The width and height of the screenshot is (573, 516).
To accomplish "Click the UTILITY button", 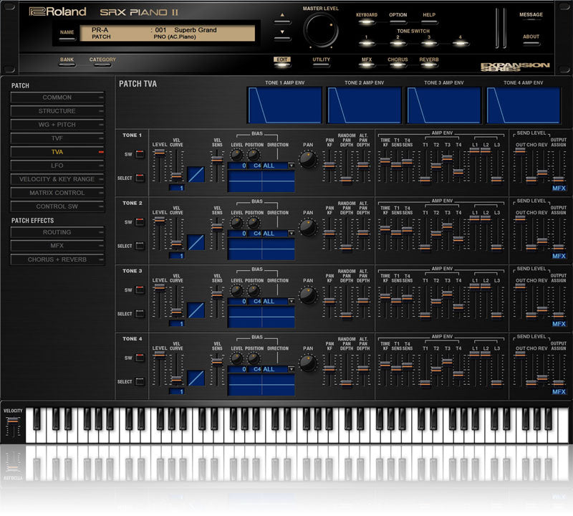I will click(321, 64).
